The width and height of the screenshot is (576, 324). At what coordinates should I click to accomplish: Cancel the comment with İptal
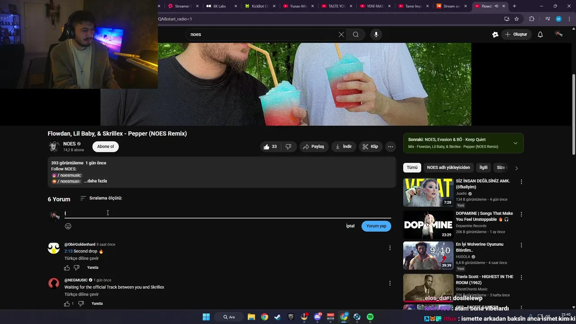click(x=350, y=226)
